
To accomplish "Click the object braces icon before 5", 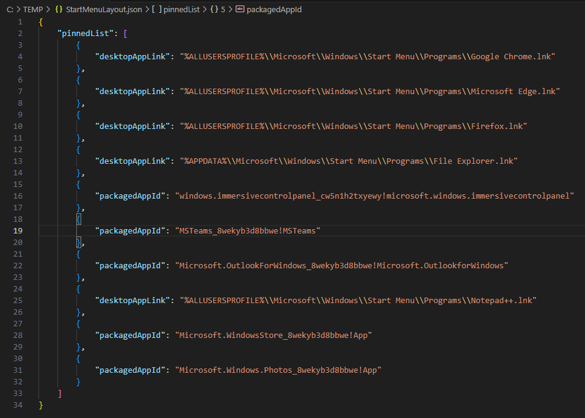I will coord(213,10).
